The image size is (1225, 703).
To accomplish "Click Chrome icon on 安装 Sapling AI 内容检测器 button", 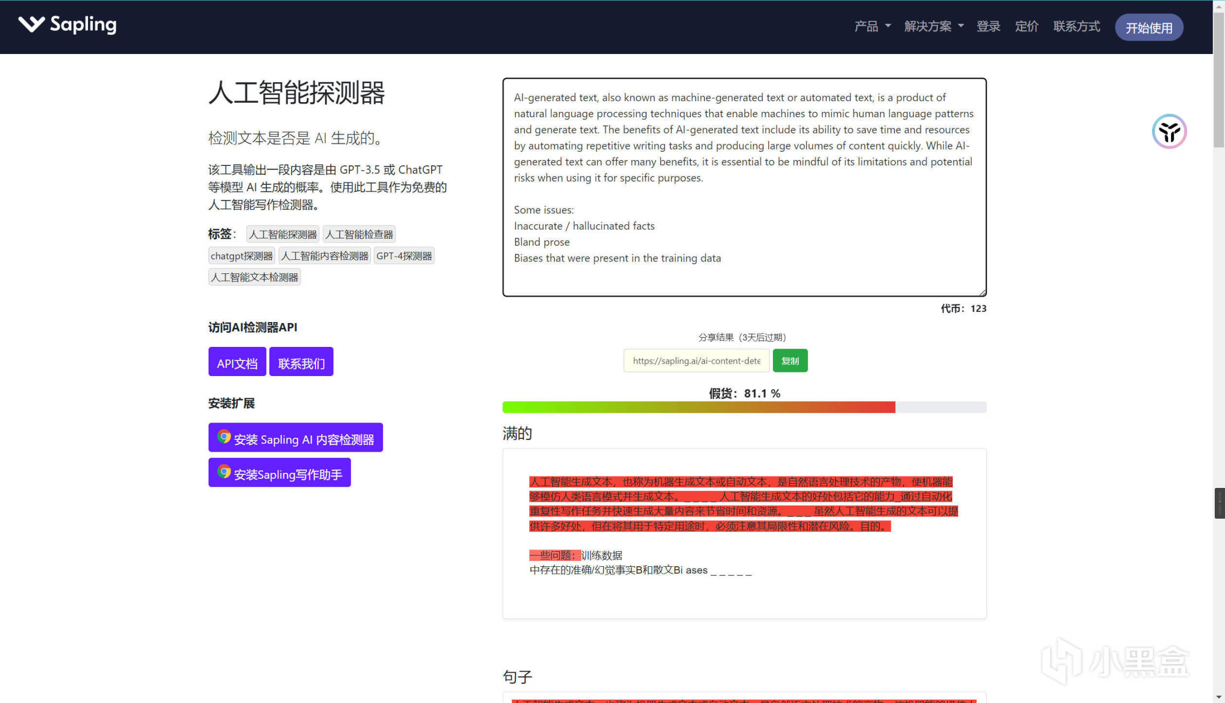I will pyautogui.click(x=224, y=437).
